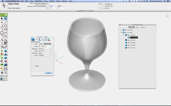Switch to Layers tab in Explorer

(137, 27)
